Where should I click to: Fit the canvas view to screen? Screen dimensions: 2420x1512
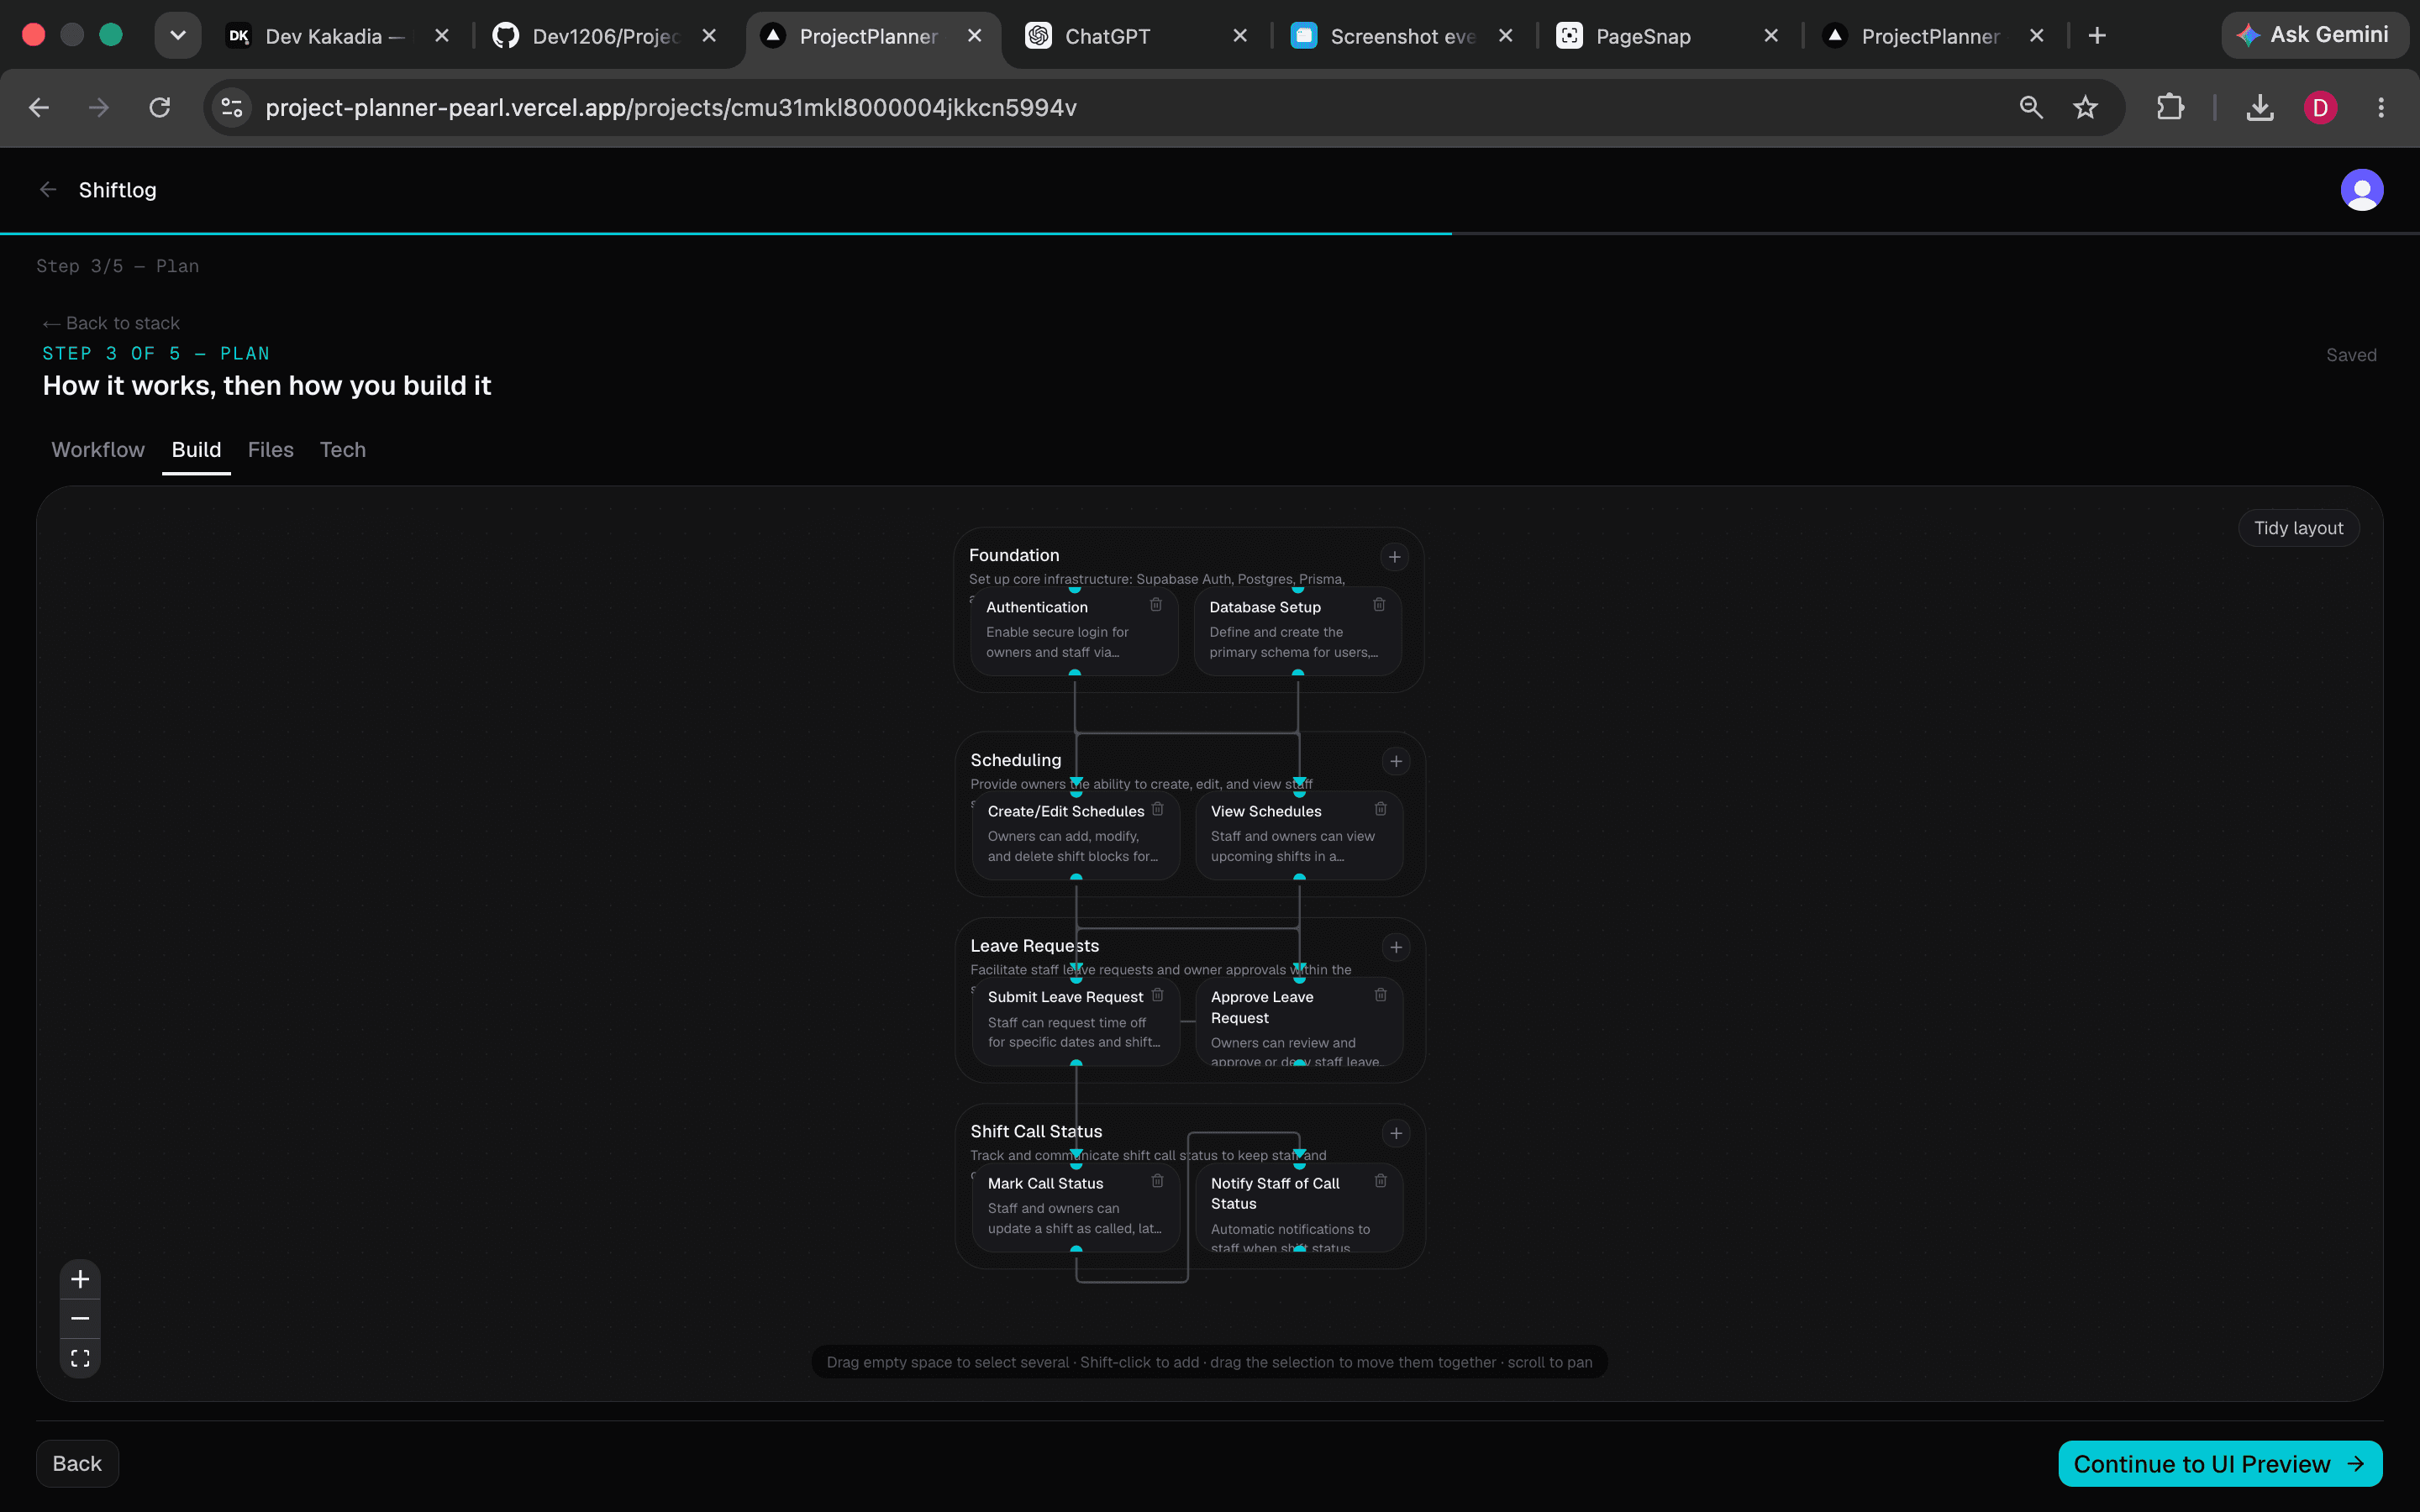[80, 1358]
